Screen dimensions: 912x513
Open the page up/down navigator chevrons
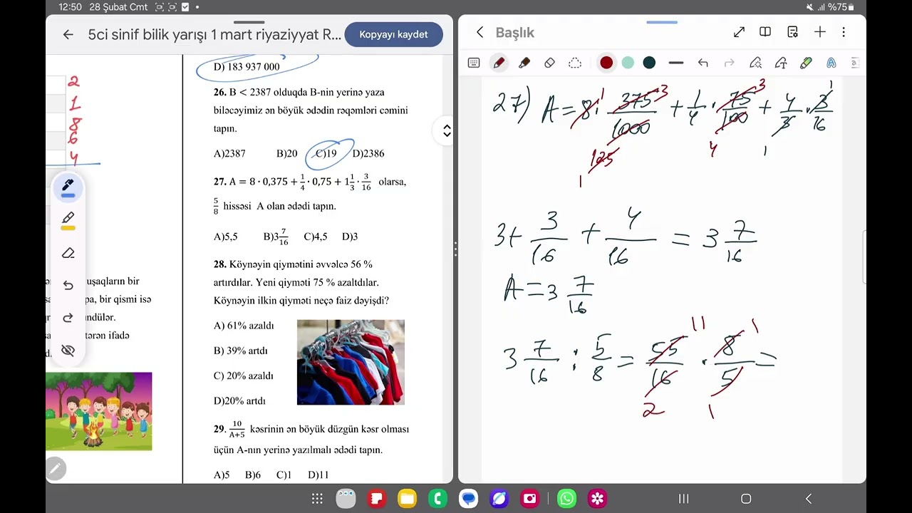click(x=447, y=131)
